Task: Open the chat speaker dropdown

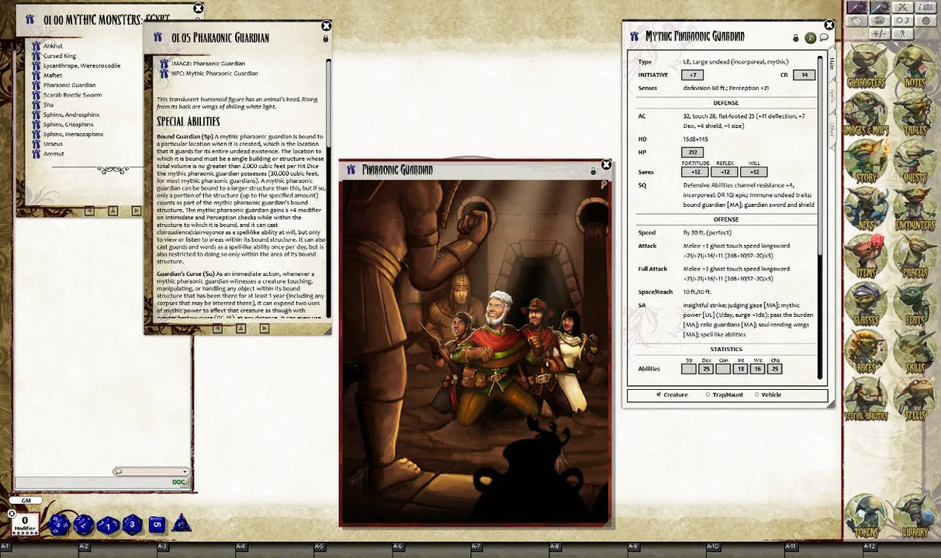Action: 151,471
